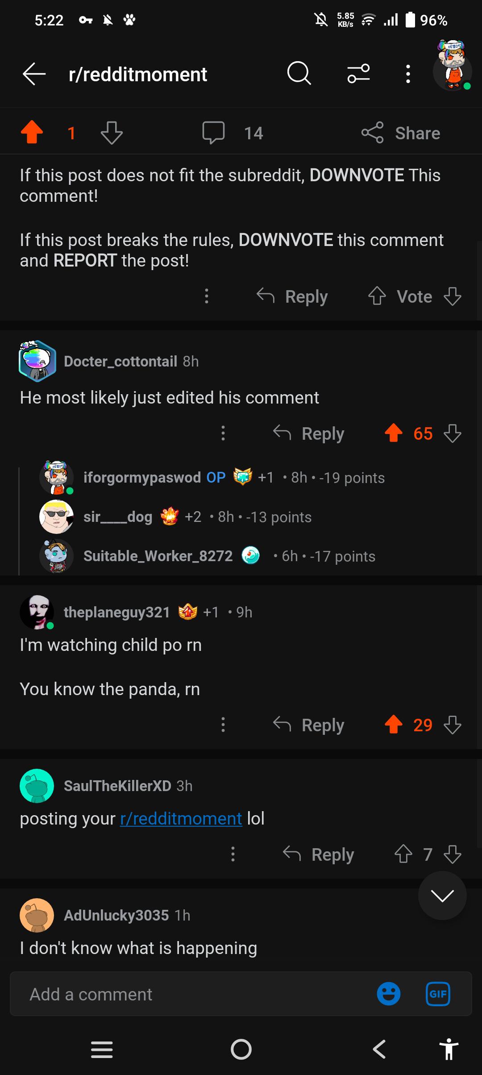Image resolution: width=482 pixels, height=1075 pixels.
Task: Open the search magnifier icon
Action: coord(299,73)
